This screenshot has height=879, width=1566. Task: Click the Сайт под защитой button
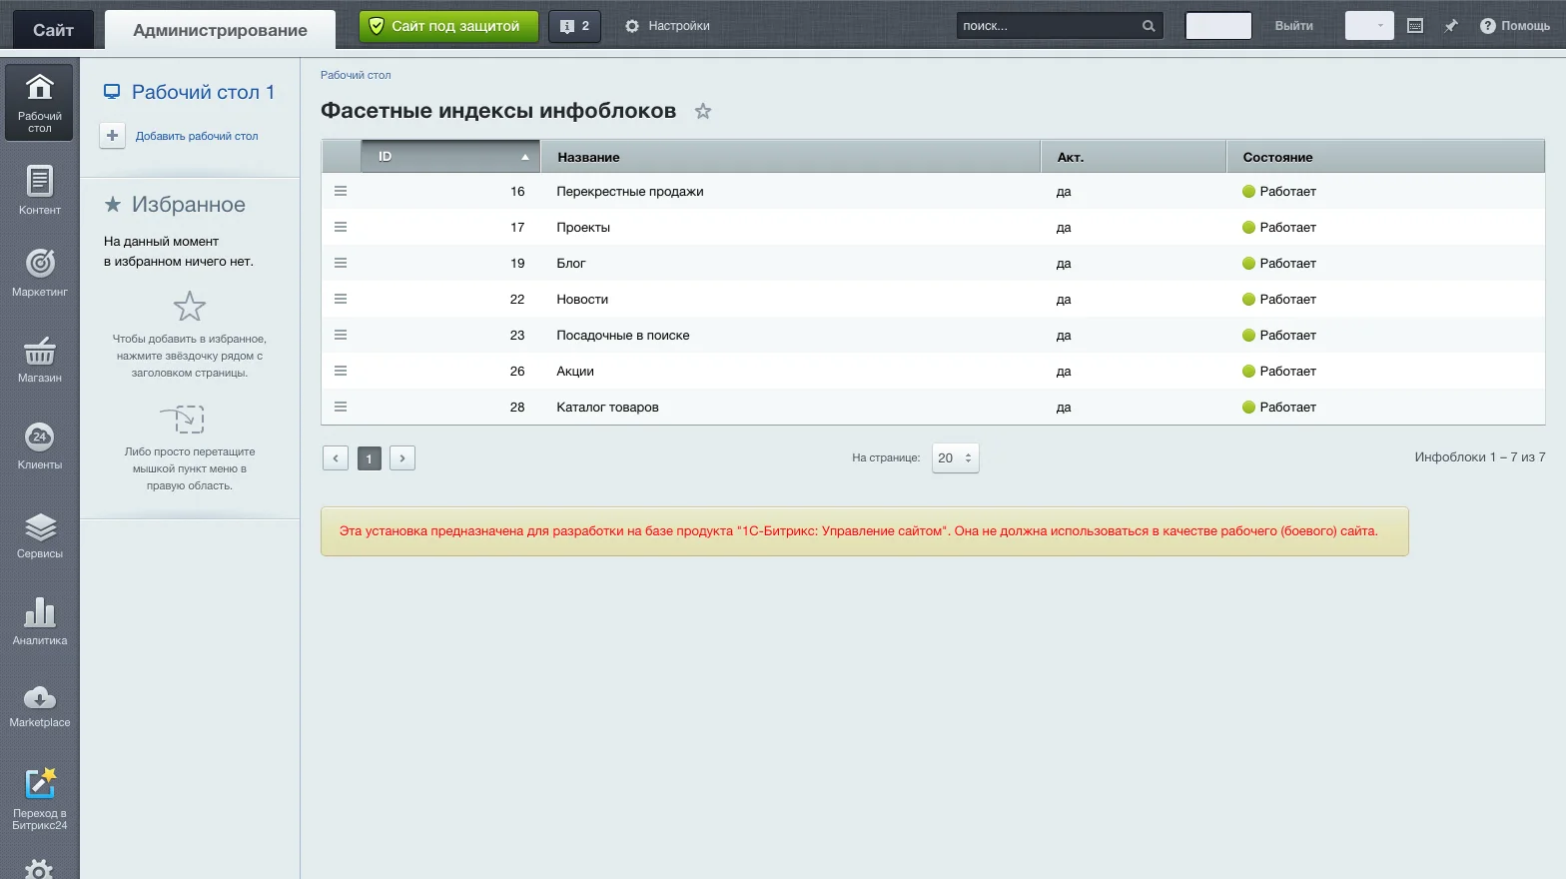pyautogui.click(x=448, y=26)
